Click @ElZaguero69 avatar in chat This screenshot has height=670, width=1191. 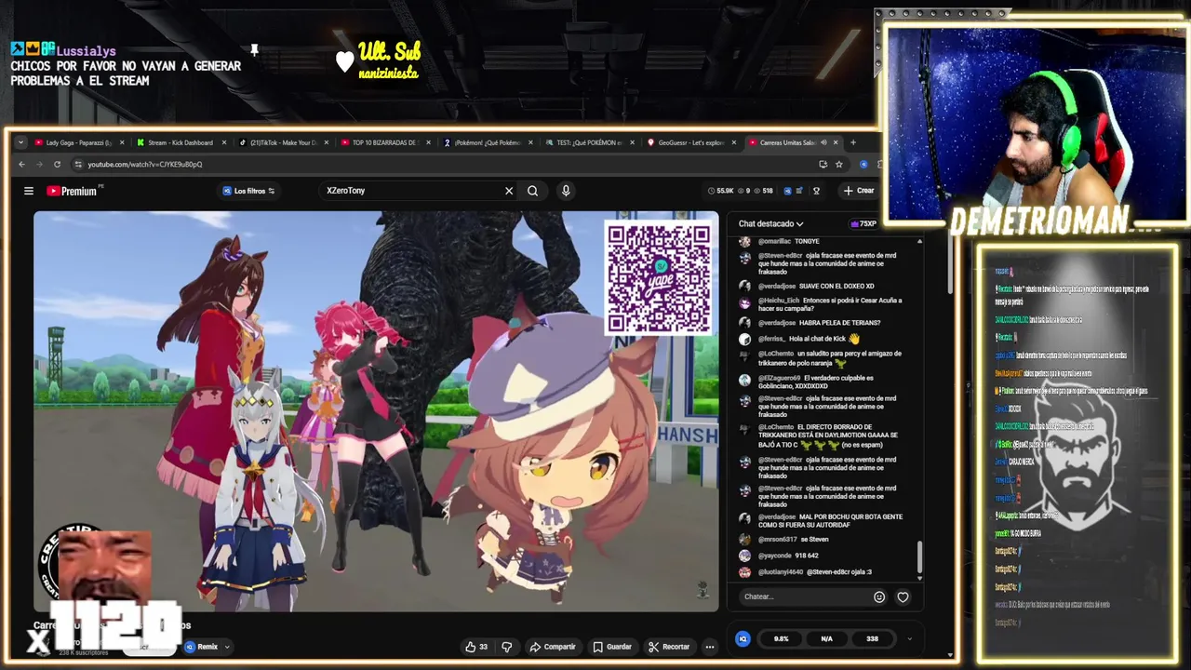(x=744, y=380)
